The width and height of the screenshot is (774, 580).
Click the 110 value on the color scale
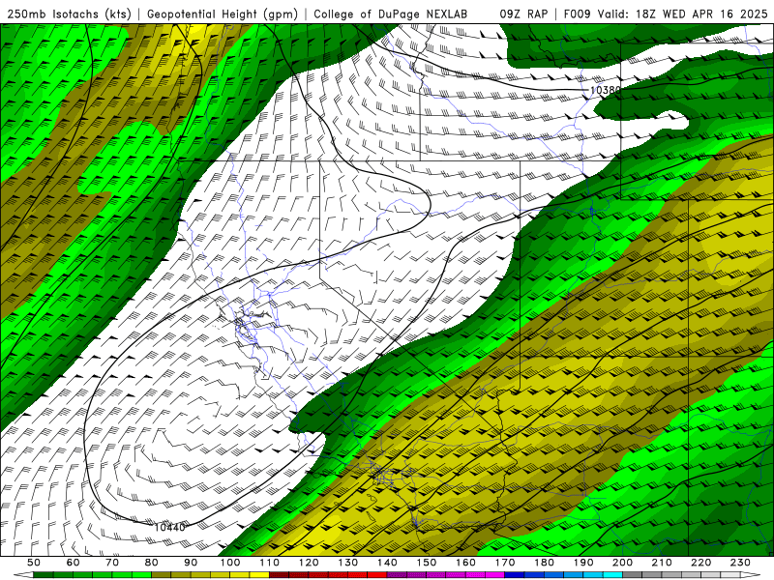coord(269,563)
